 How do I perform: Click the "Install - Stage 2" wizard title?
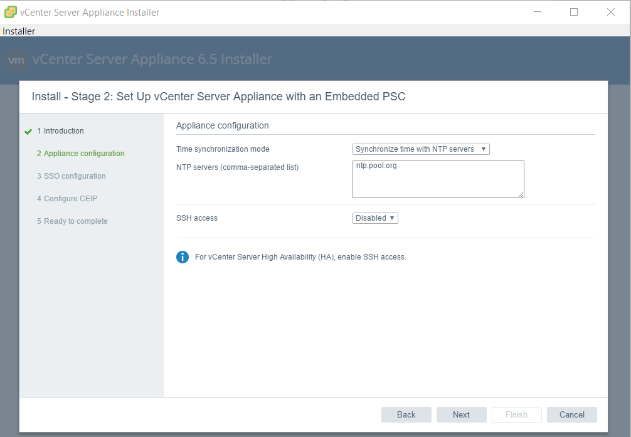click(218, 97)
